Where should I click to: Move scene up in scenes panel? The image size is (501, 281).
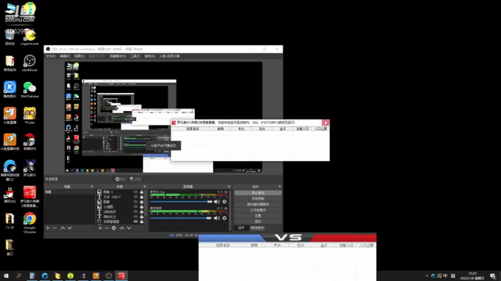pyautogui.click(x=63, y=228)
